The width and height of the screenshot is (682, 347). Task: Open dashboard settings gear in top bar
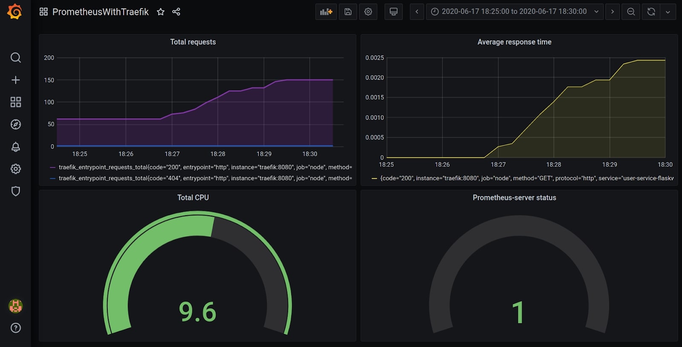pyautogui.click(x=368, y=11)
